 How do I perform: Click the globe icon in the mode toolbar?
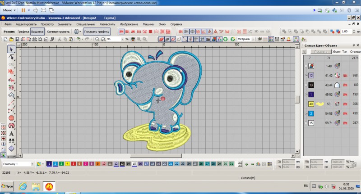[76, 32]
